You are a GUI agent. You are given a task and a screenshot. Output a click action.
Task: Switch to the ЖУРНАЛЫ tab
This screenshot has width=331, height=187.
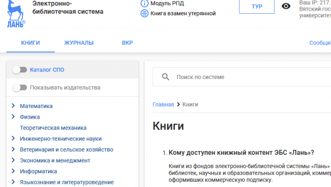79,43
